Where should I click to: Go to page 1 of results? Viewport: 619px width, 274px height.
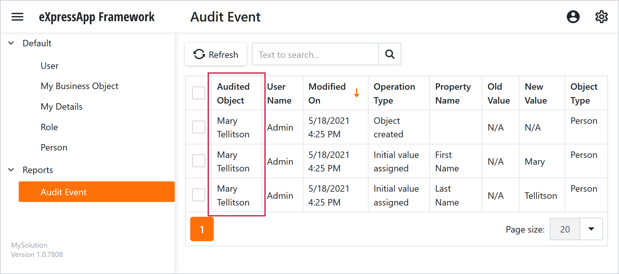[x=202, y=229]
